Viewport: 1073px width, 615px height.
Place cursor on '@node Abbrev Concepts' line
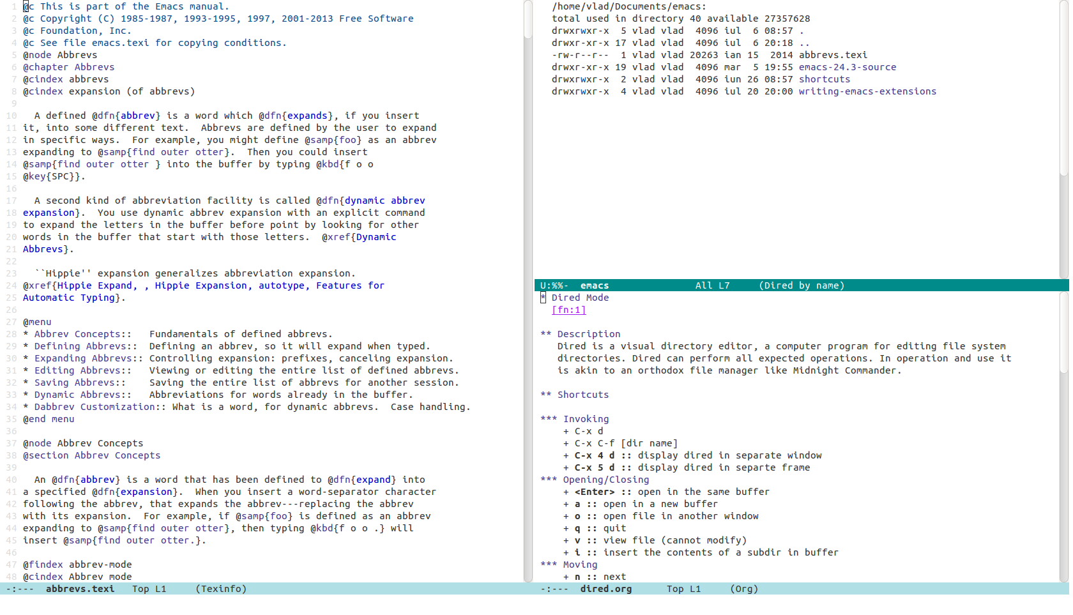(x=83, y=443)
